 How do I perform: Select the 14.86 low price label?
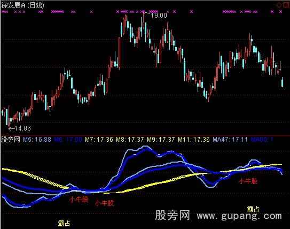pyautogui.click(x=22, y=128)
